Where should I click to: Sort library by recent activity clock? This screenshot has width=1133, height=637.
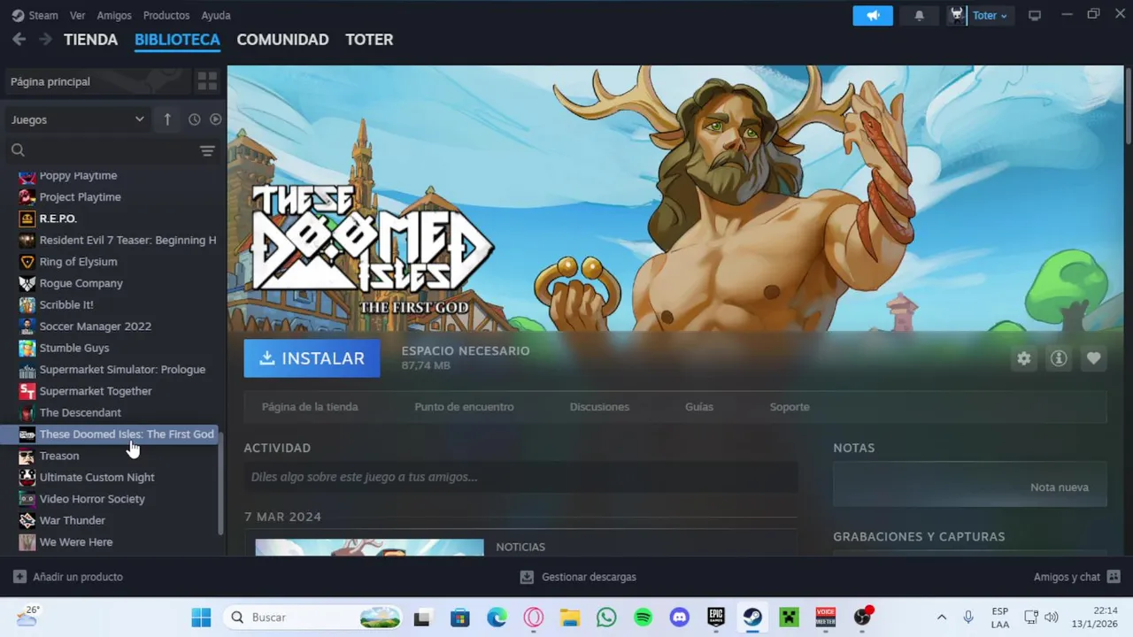pos(195,119)
